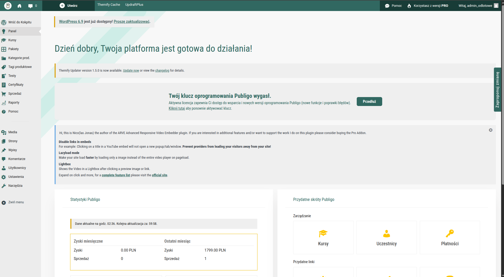Open Themify Cache menu

pyautogui.click(x=109, y=5)
